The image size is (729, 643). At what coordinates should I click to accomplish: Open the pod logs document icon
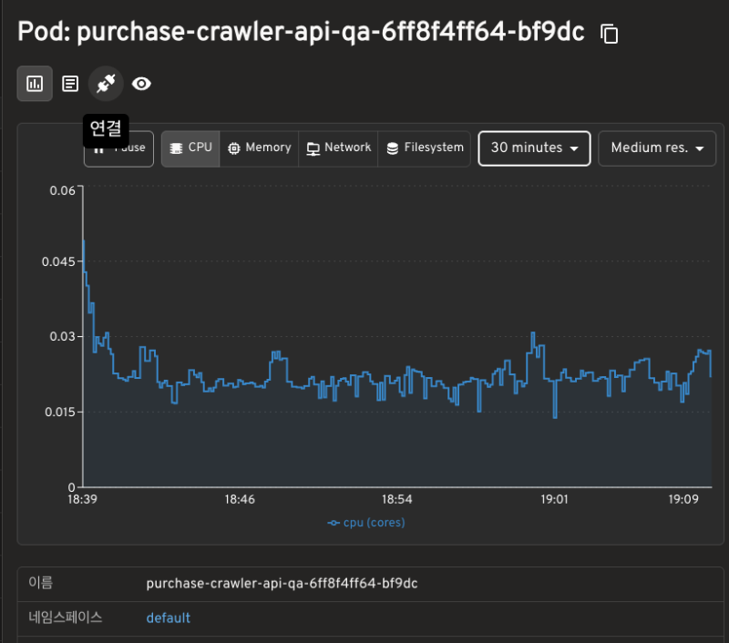[x=70, y=84]
